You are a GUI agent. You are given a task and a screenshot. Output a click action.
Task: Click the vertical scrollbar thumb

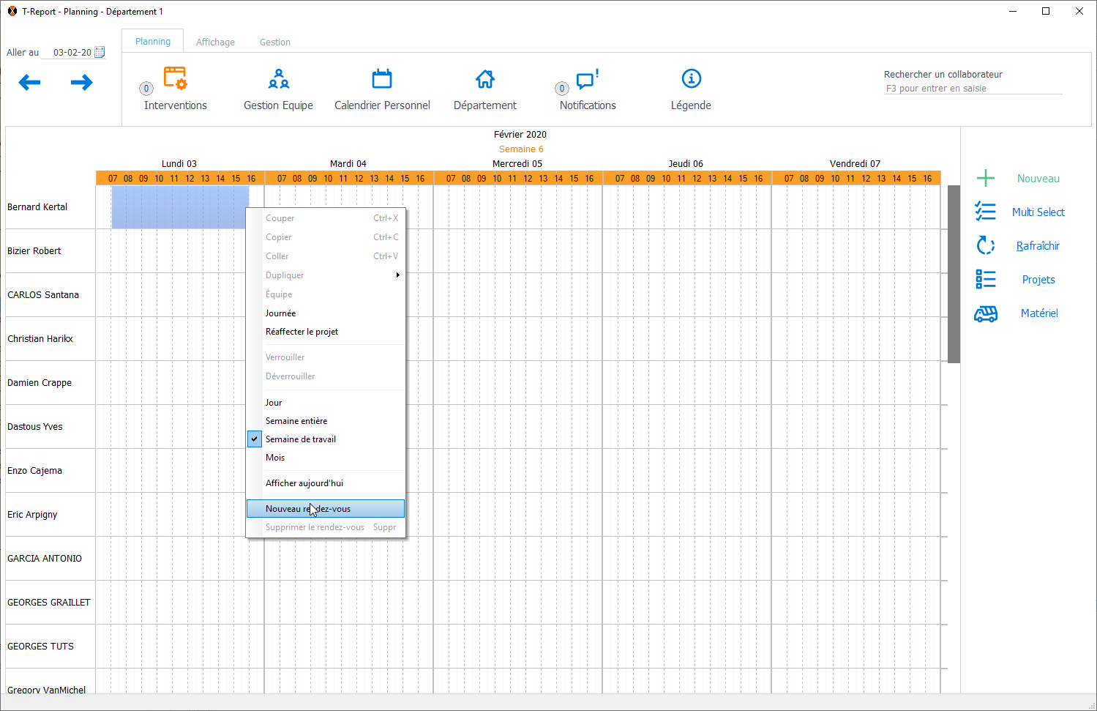click(x=954, y=274)
